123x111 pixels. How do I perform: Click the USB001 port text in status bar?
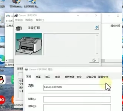click(19, 105)
